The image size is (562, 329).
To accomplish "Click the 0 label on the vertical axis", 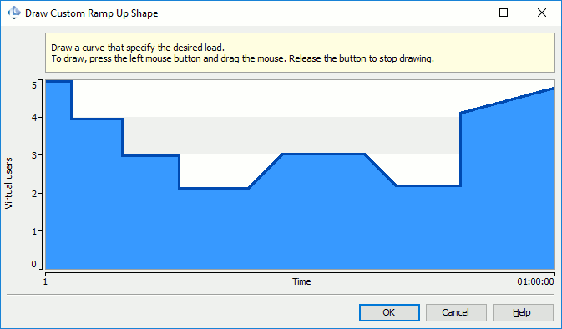I will click(34, 264).
